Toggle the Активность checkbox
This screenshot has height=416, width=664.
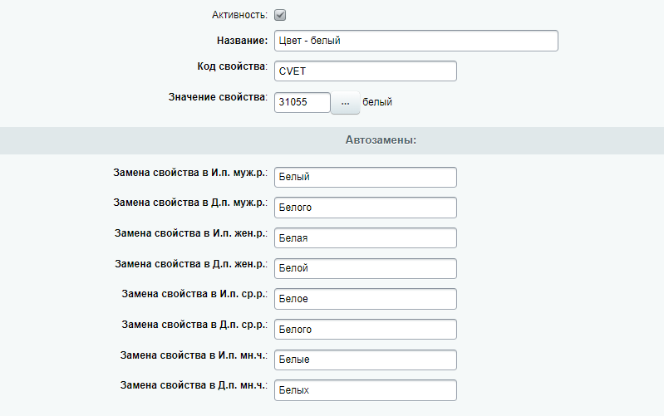(x=280, y=15)
